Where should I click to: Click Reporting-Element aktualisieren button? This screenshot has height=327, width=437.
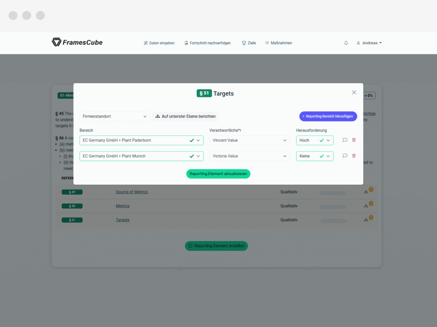point(218,174)
